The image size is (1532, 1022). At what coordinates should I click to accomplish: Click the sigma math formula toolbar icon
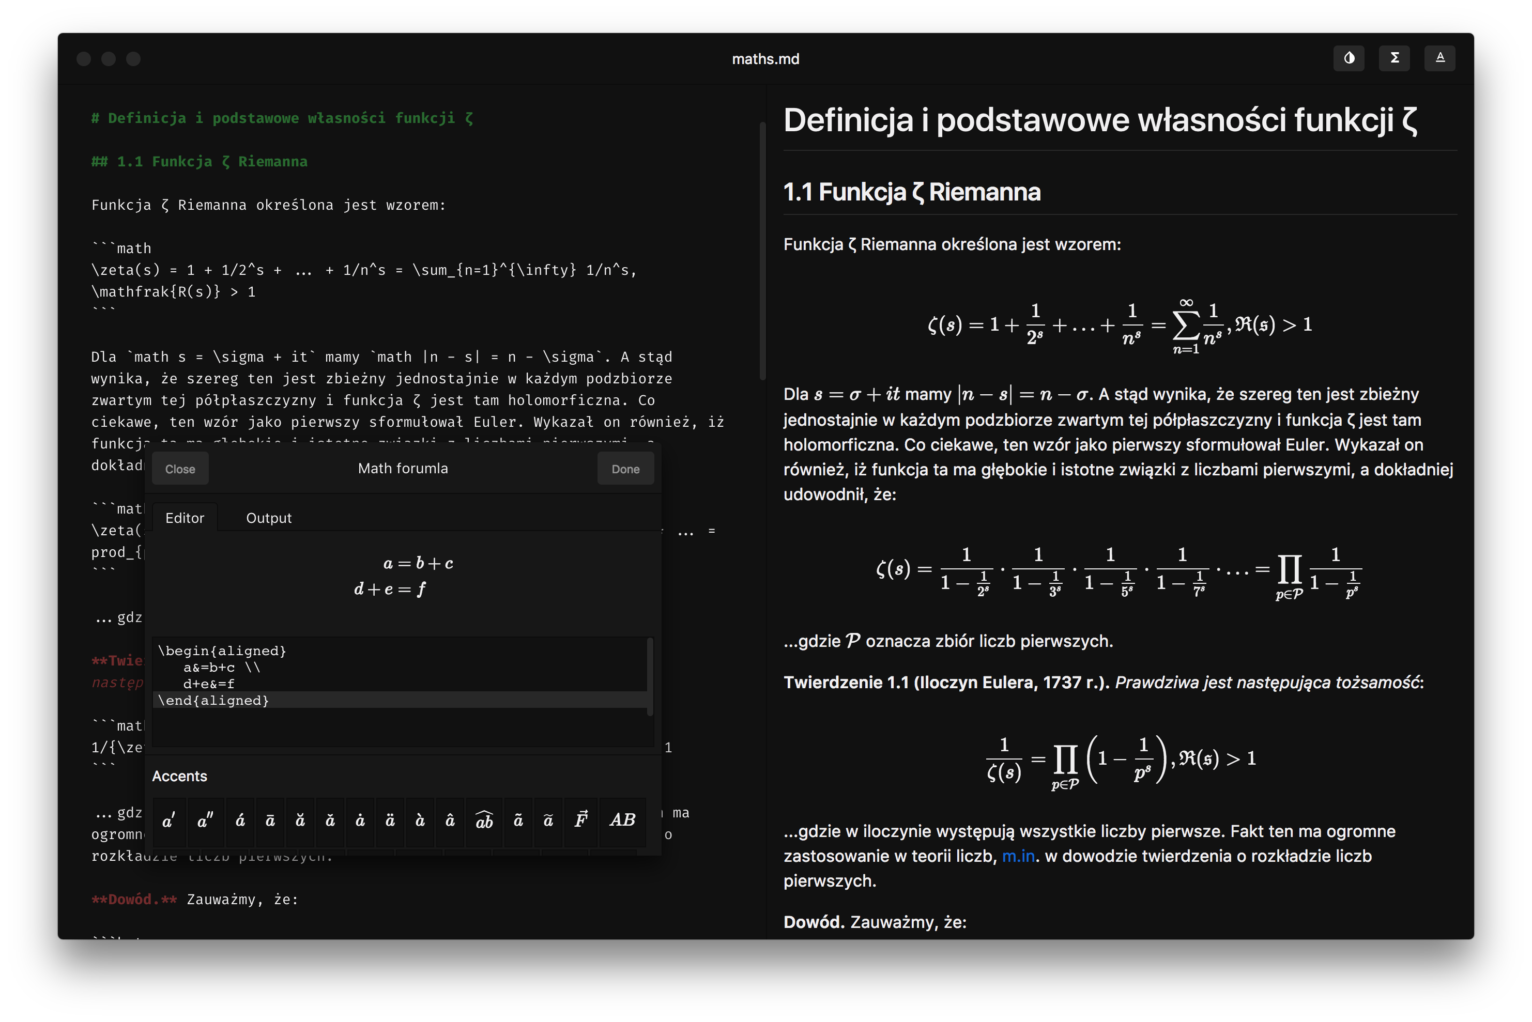1395,58
